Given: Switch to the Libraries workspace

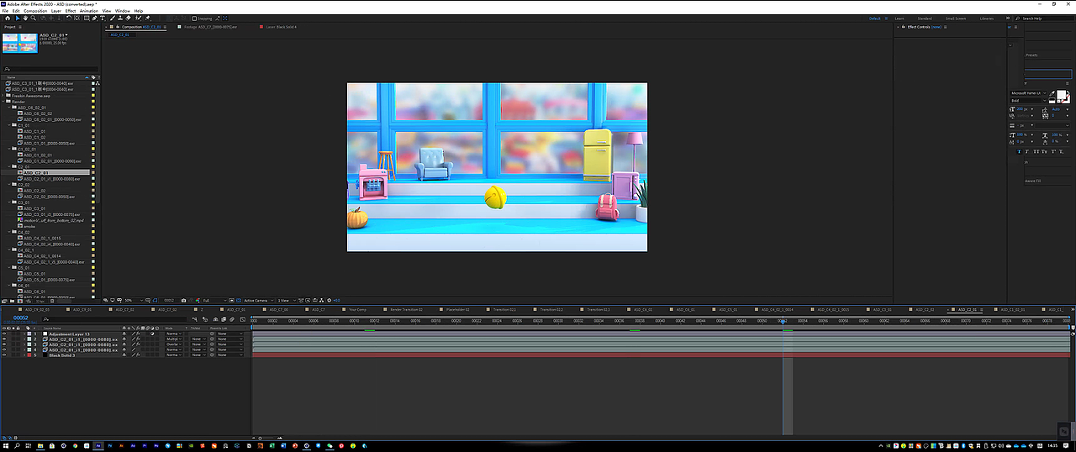Looking at the screenshot, I should 987,18.
